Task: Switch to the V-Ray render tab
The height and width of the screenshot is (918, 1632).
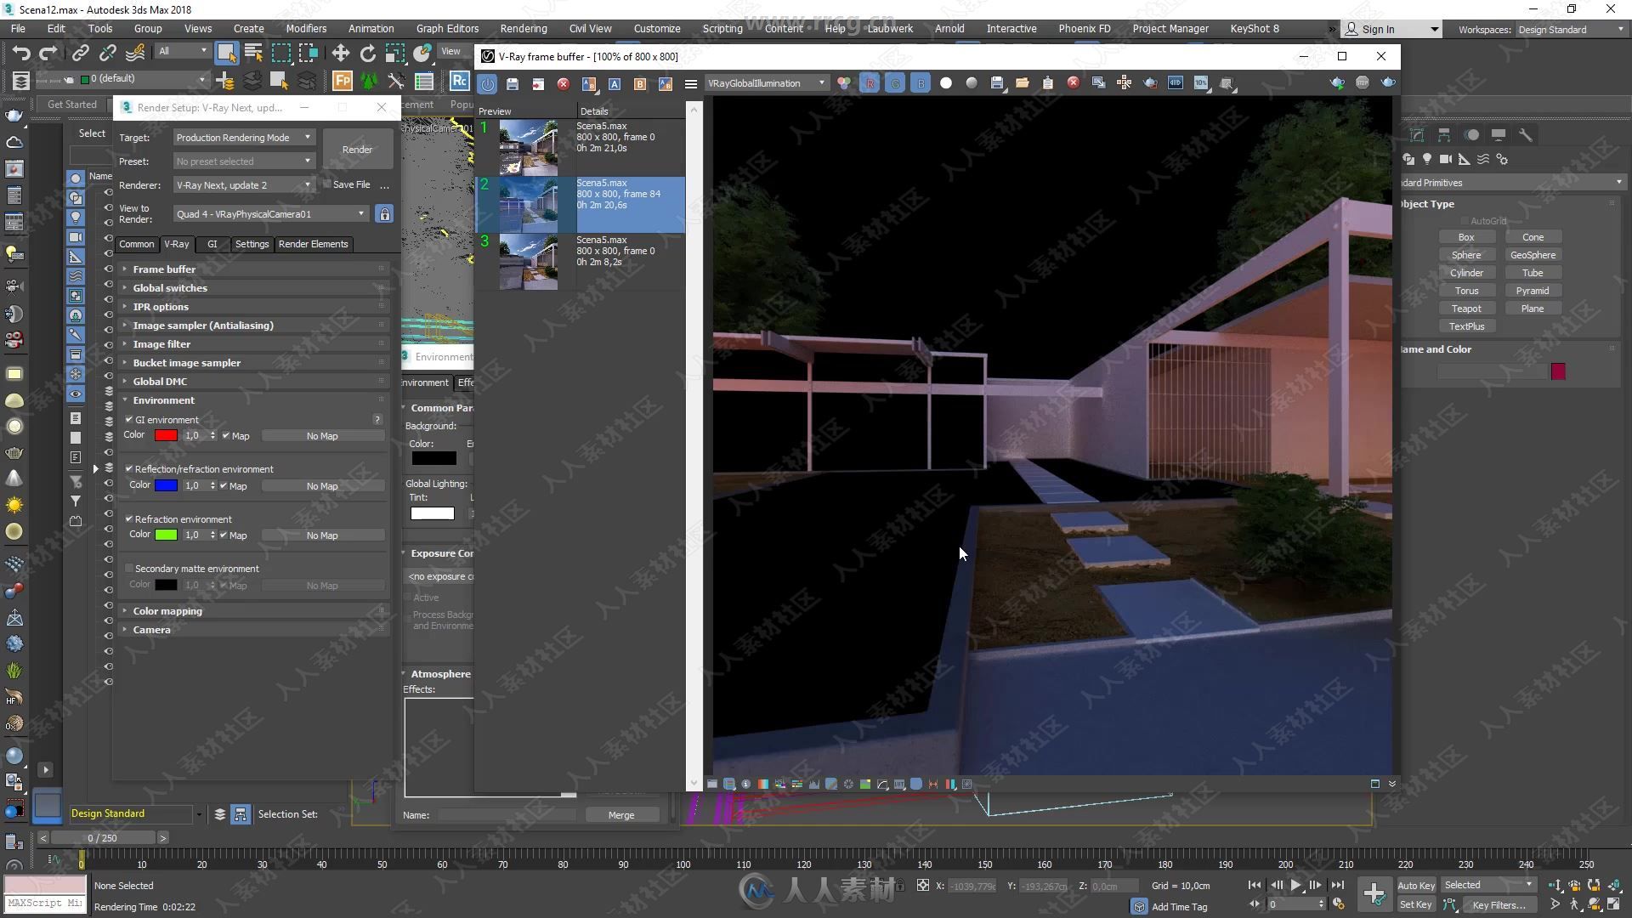Action: [x=175, y=244]
